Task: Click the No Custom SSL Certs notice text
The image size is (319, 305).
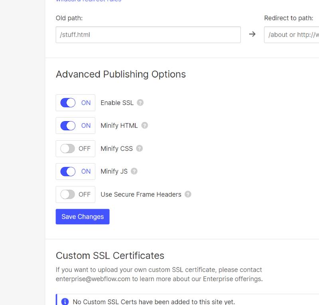Action: pos(154,301)
